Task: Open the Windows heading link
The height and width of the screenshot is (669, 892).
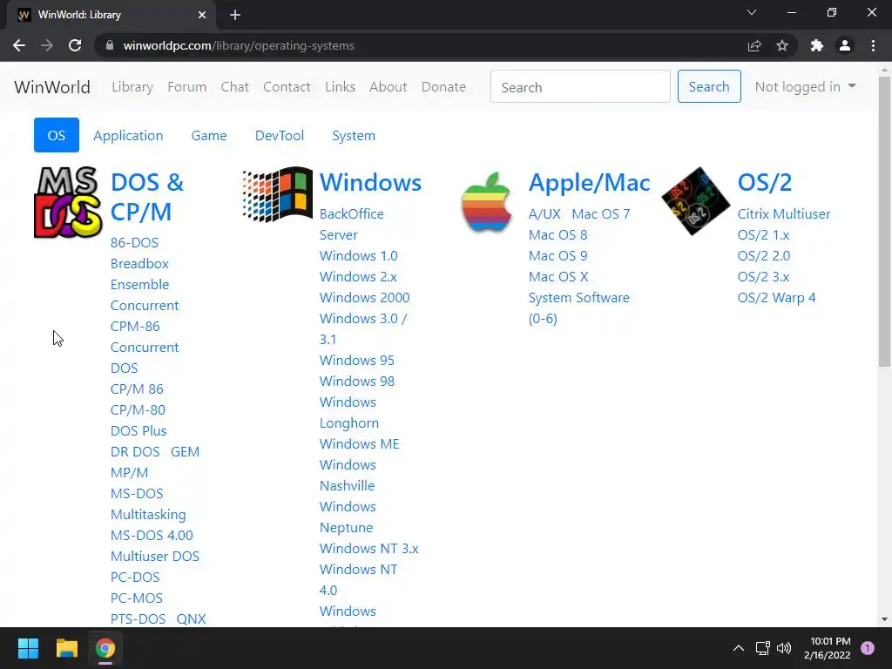Action: point(370,182)
